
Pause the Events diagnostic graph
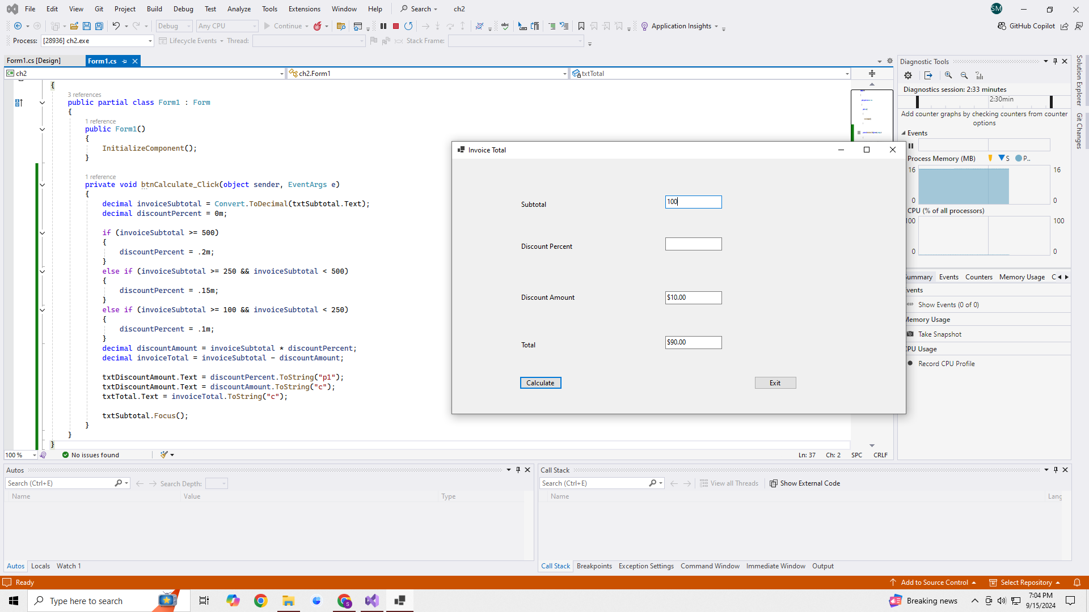coord(911,146)
